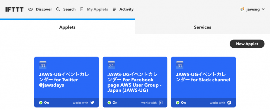Open the Facebook page applet title
Viewport: 270px width, 110px height.
(x=134, y=83)
